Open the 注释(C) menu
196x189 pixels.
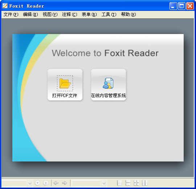tap(70, 14)
